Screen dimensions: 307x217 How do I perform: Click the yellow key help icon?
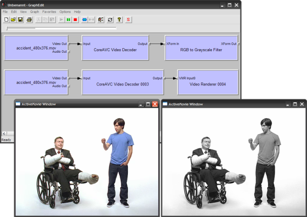coord(119,19)
